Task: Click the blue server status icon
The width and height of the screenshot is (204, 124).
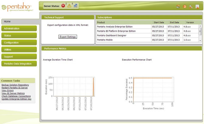Action: pos(76,6)
